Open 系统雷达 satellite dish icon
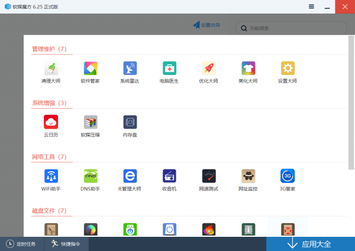The width and height of the screenshot is (355, 251). 130,68
